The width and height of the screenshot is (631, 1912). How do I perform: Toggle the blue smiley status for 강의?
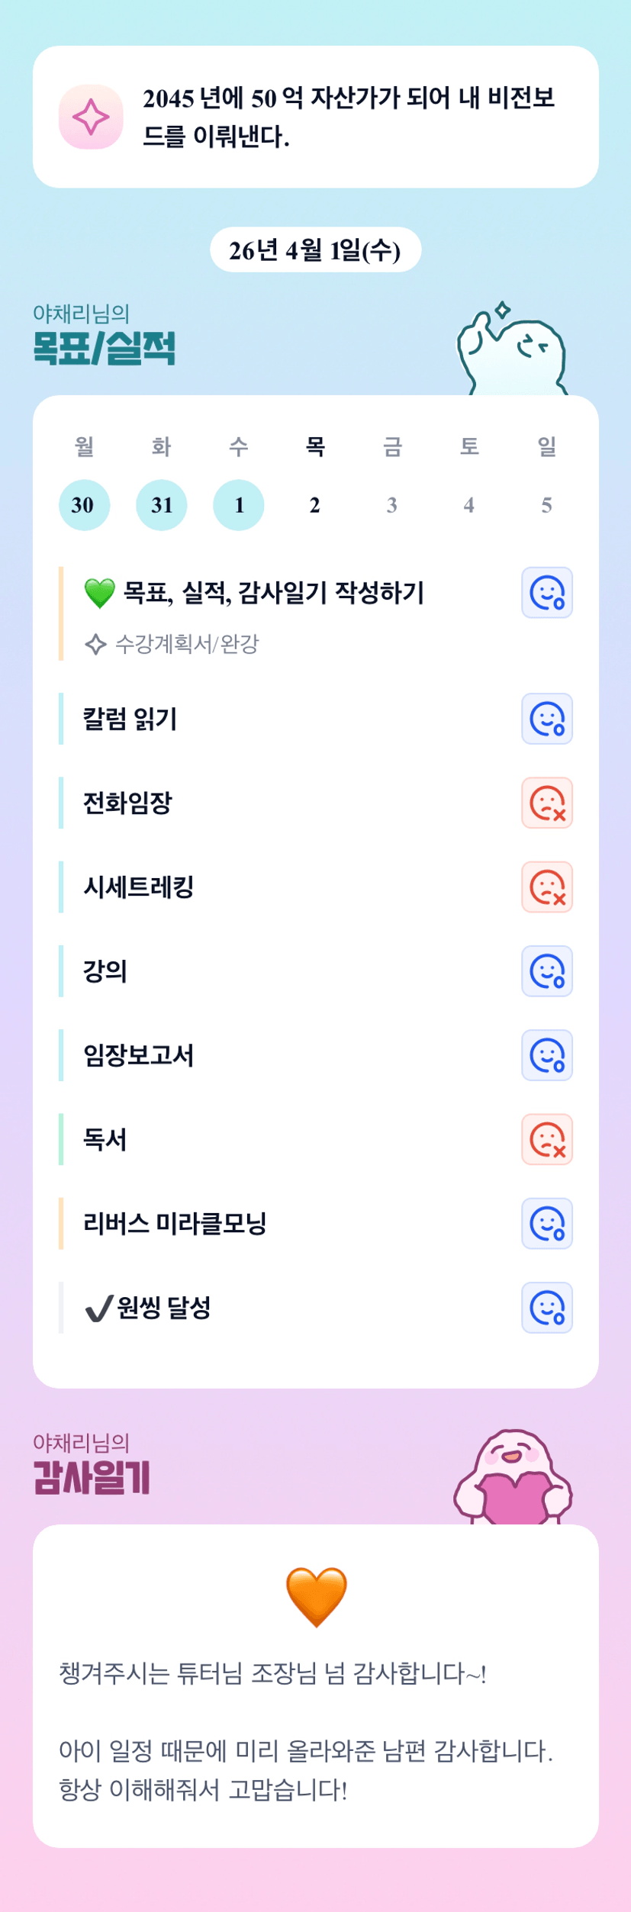[547, 971]
